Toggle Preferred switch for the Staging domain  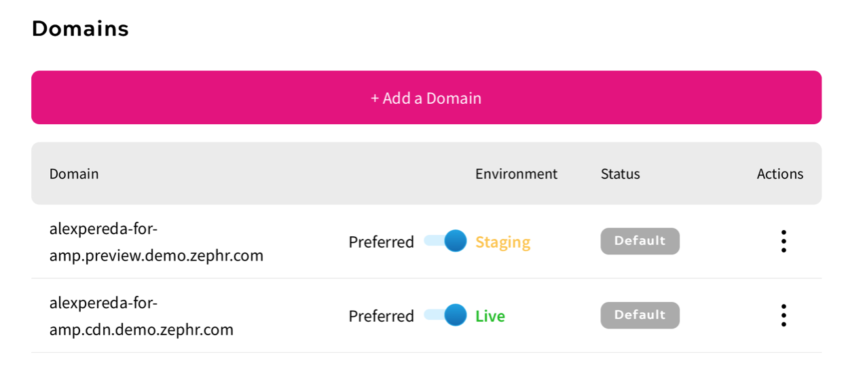[446, 241]
